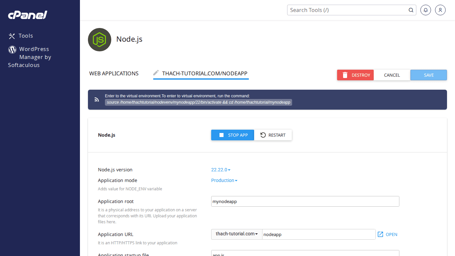Click the cPanel logo
Image resolution: width=455 pixels, height=256 pixels.
pos(27,15)
